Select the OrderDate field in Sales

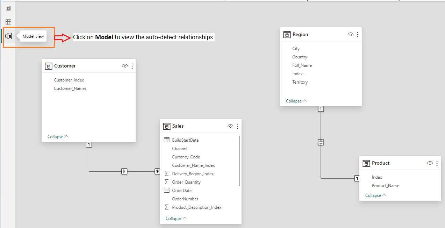coord(182,191)
